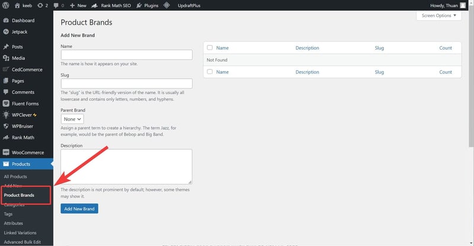Open the Parent Brand dropdown
The image size is (474, 246).
point(72,119)
